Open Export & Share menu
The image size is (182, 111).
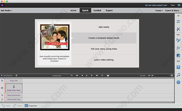tap(172, 10)
